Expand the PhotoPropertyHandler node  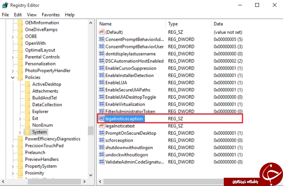pos(13,71)
